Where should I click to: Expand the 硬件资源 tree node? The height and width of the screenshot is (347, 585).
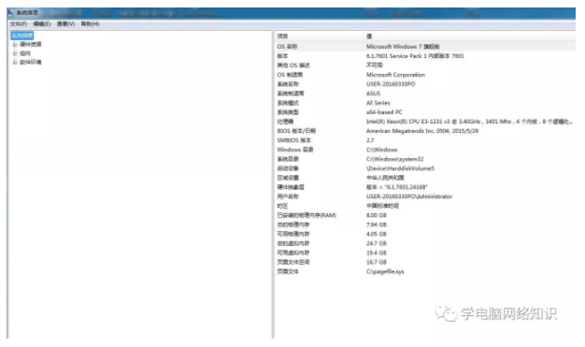[x=15, y=45]
